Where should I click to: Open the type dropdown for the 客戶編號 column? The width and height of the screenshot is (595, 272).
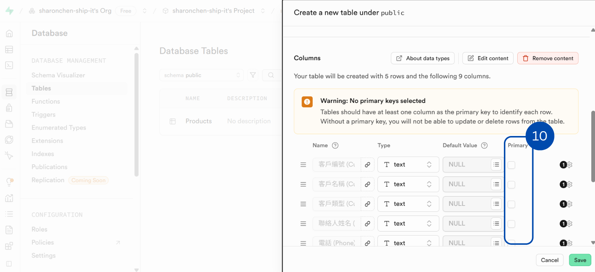408,165
